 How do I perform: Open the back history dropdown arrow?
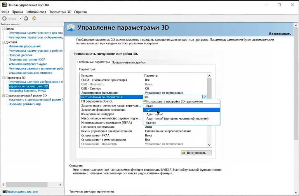pyautogui.click(x=20, y=18)
